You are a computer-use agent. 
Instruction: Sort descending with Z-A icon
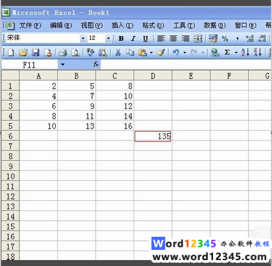(x=257, y=52)
